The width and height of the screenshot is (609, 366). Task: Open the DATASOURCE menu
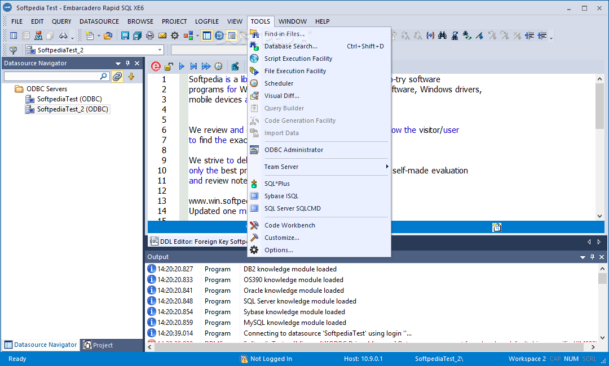[99, 21]
